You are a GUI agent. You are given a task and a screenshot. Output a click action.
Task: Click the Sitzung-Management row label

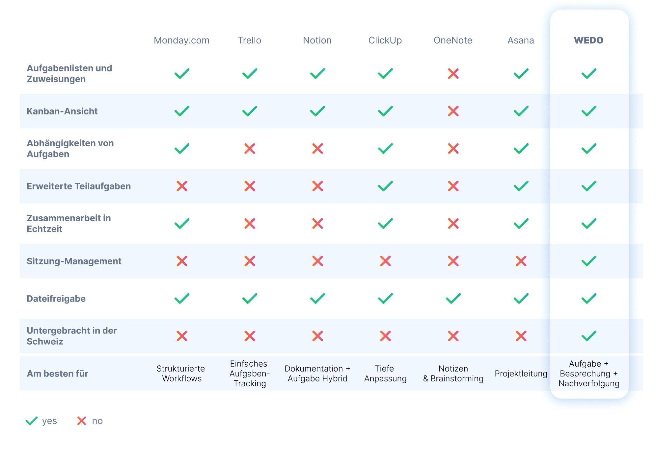[x=74, y=261]
